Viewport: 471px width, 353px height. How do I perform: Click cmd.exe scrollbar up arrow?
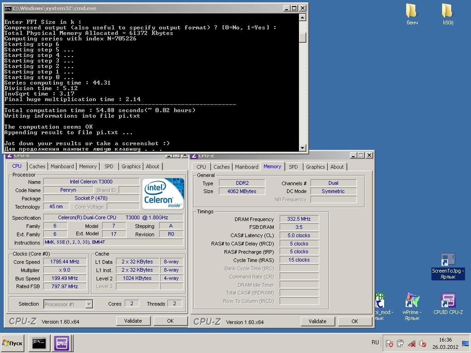coord(303,17)
